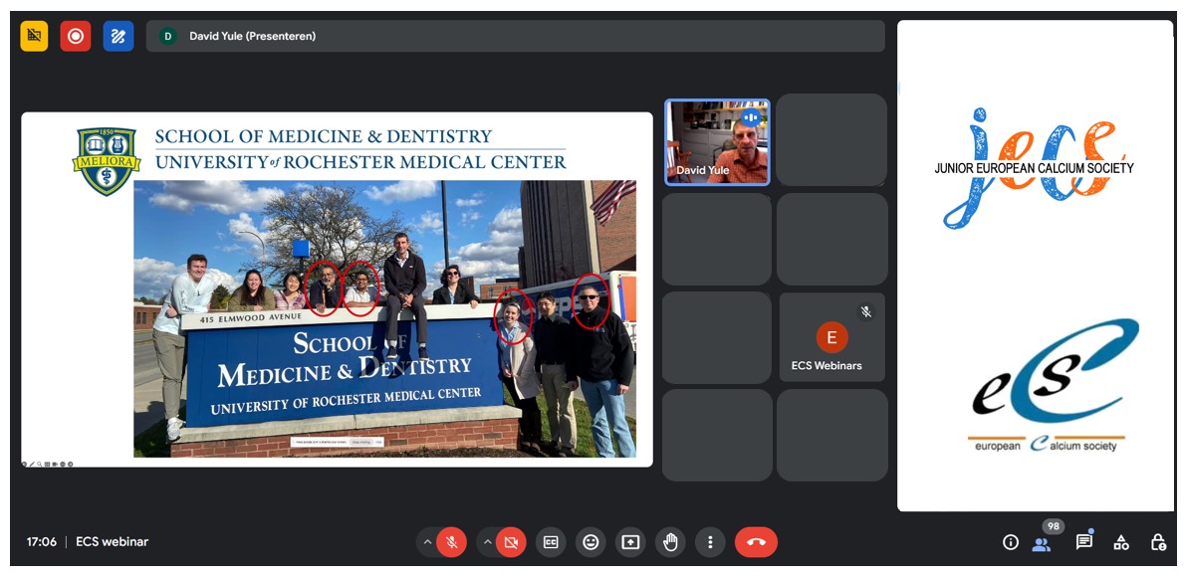Viewport: 1185px width, 577px height.
Task: Open more options three-dot menu
Action: [x=710, y=542]
